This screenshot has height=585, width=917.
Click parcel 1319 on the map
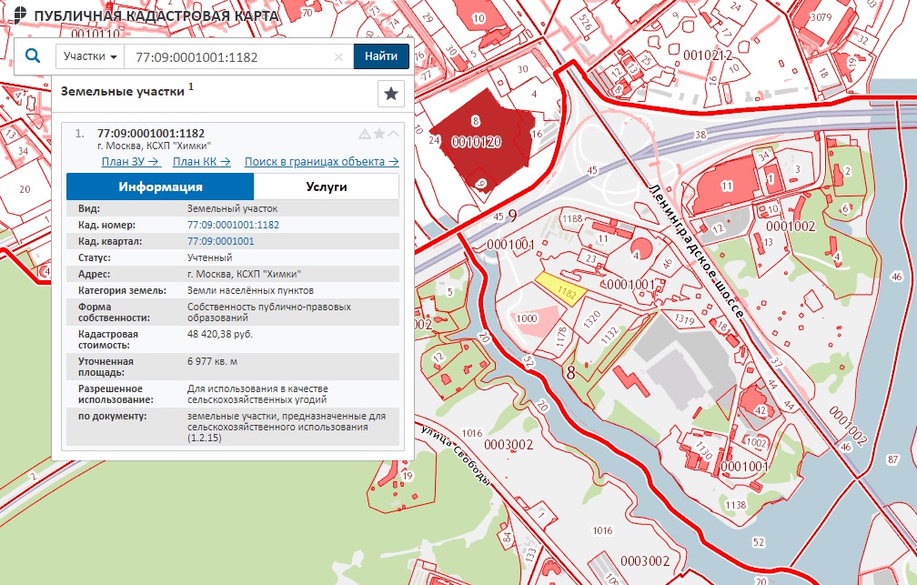coord(685,319)
